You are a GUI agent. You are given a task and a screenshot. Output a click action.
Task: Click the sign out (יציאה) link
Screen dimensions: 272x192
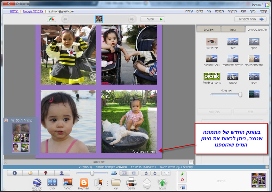tap(14, 11)
